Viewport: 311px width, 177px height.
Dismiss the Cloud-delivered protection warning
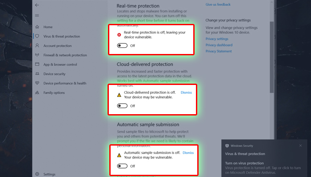click(186, 92)
